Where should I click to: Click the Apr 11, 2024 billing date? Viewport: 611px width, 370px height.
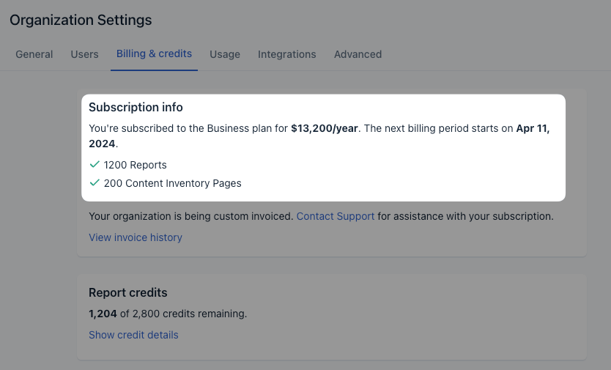point(533,128)
